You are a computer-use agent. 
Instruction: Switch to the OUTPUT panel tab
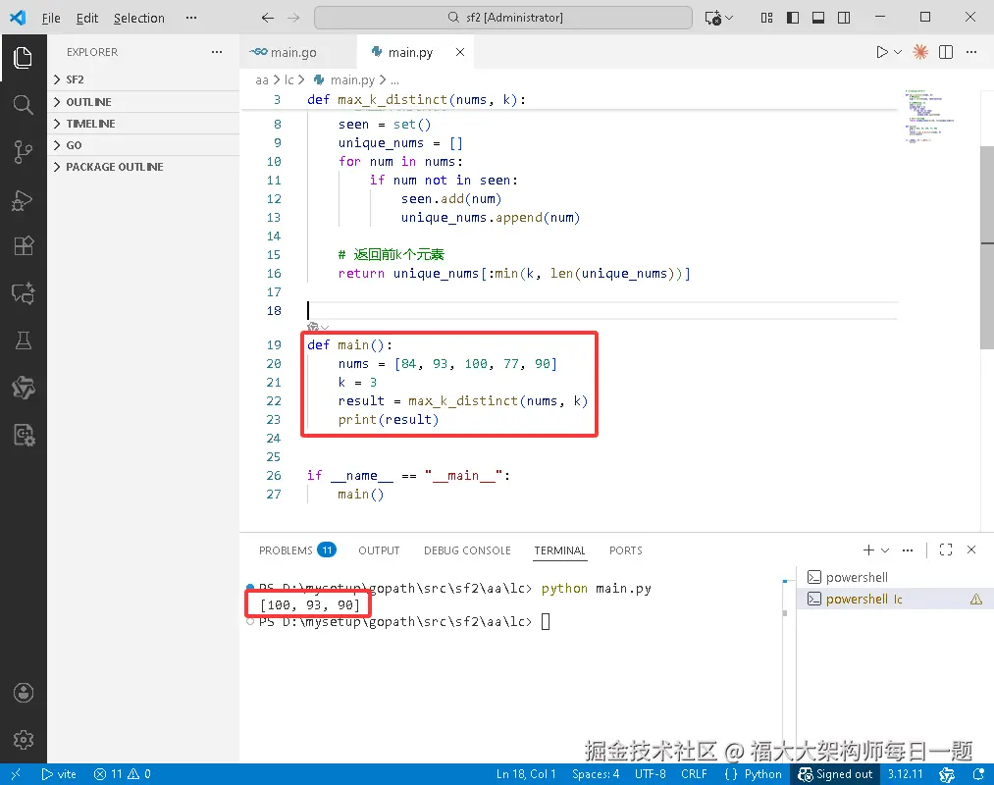pos(379,549)
